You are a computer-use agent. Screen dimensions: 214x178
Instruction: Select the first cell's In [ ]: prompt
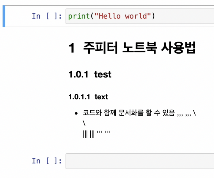(x=47, y=16)
